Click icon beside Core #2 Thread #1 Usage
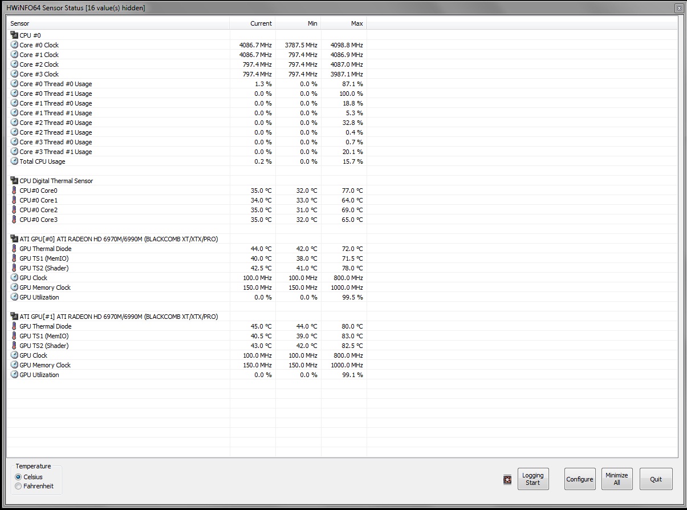The image size is (687, 510). [14, 132]
